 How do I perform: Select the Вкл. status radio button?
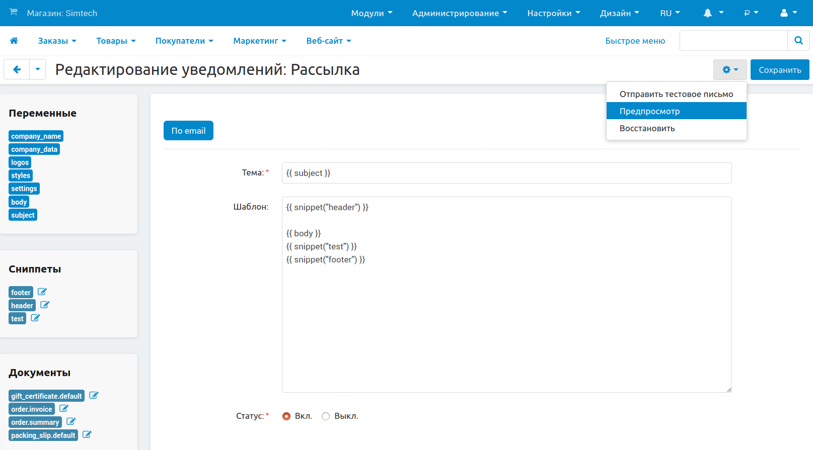286,416
